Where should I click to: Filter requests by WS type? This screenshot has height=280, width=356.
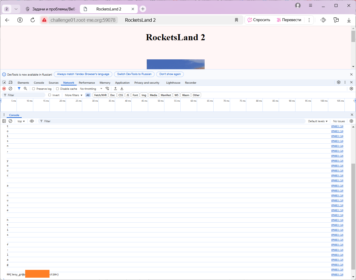(x=177, y=95)
